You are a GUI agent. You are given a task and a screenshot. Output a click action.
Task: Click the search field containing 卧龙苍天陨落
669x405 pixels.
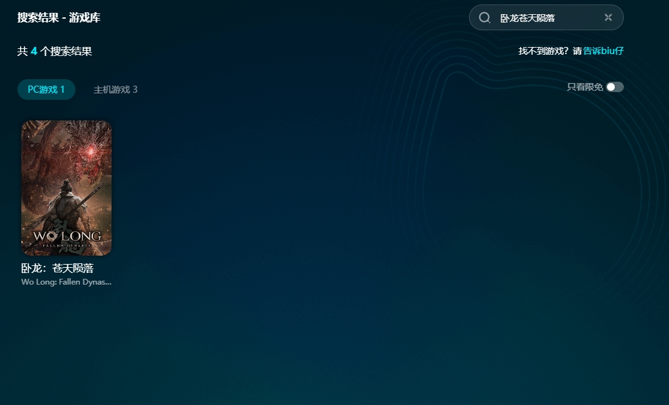[x=546, y=17]
